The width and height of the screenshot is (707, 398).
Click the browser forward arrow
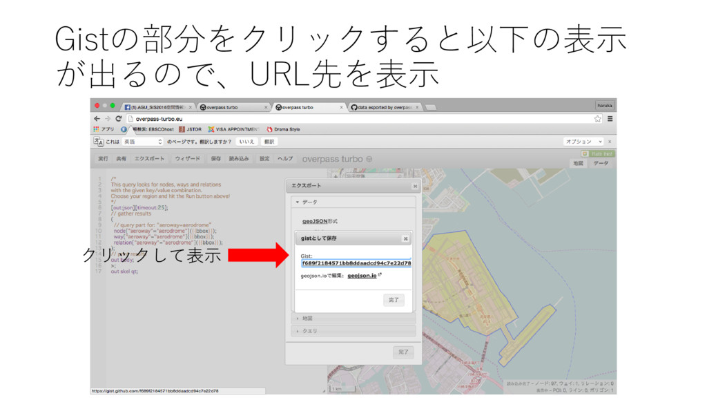[x=108, y=119]
